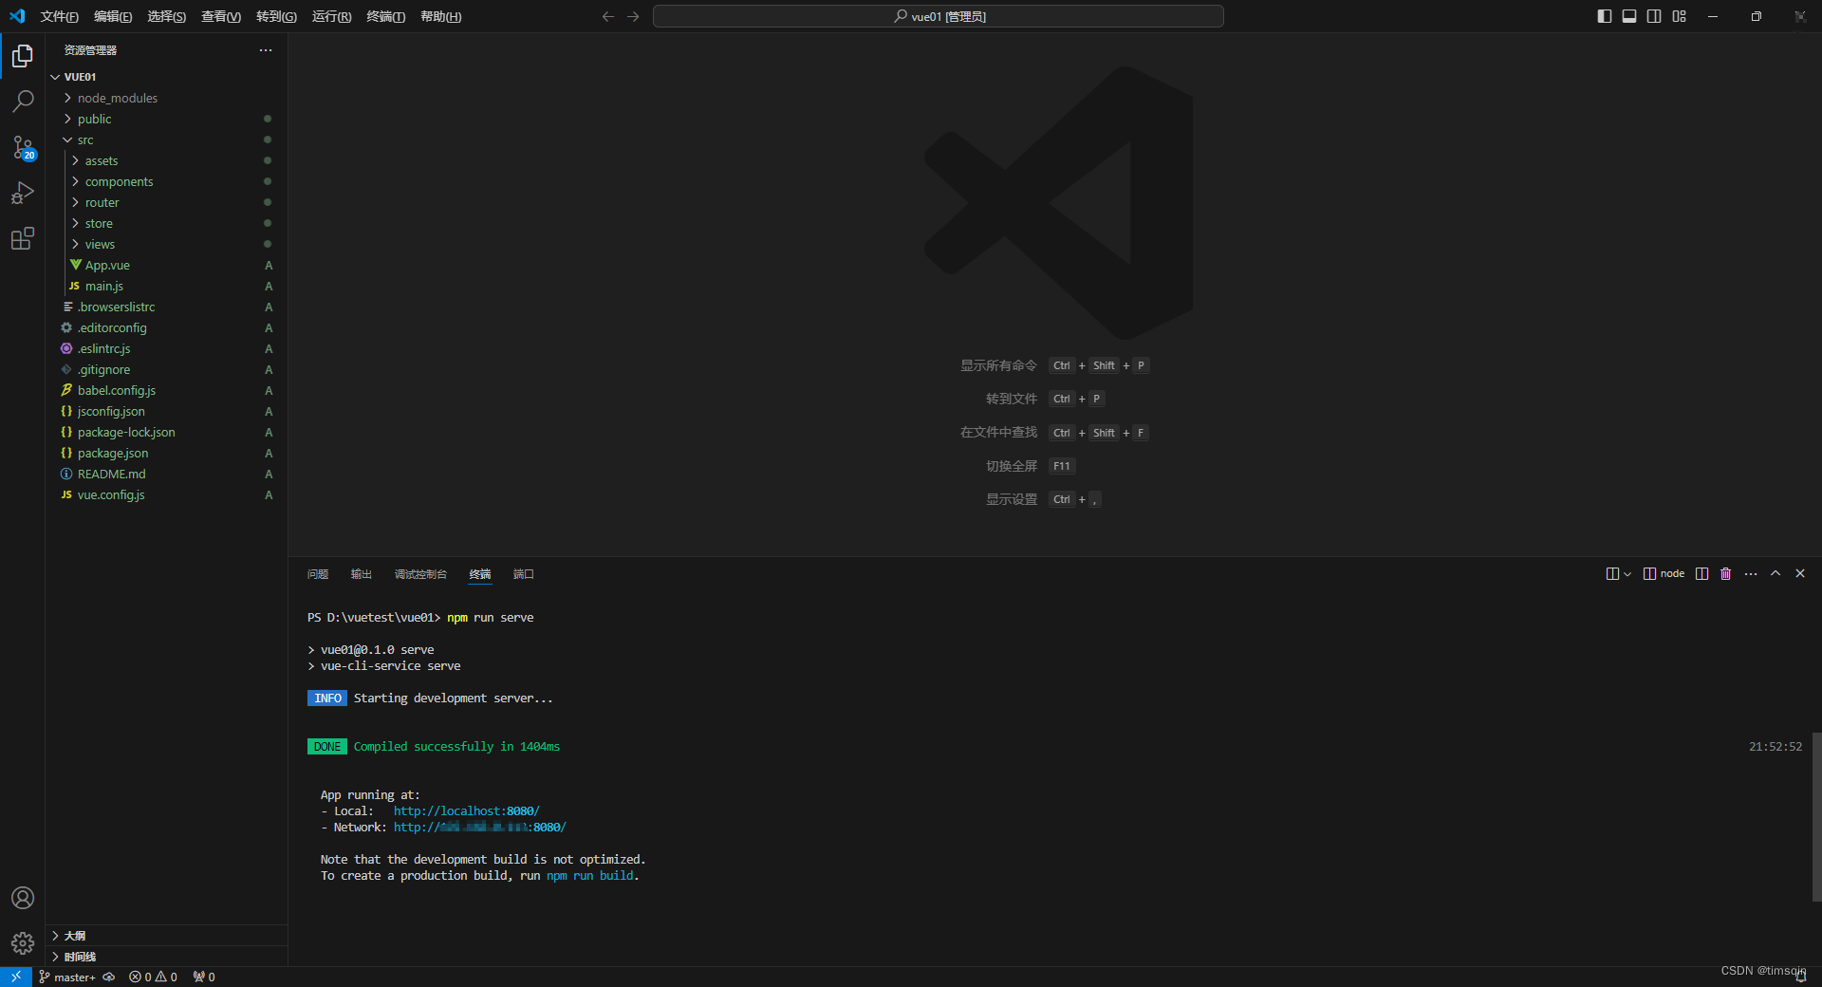Click the vue01 command center search box
The height and width of the screenshot is (987, 1822).
point(938,16)
